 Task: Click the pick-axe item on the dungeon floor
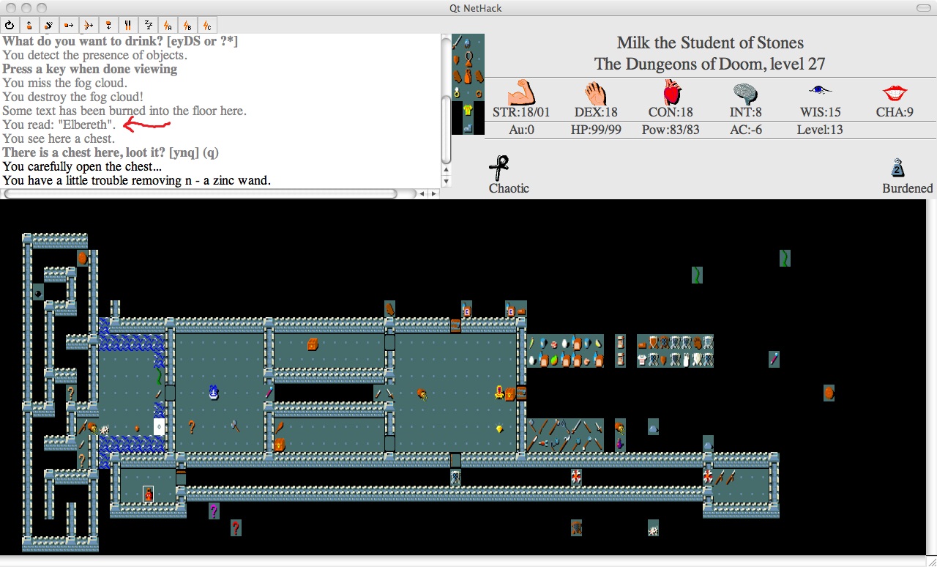coord(235,425)
